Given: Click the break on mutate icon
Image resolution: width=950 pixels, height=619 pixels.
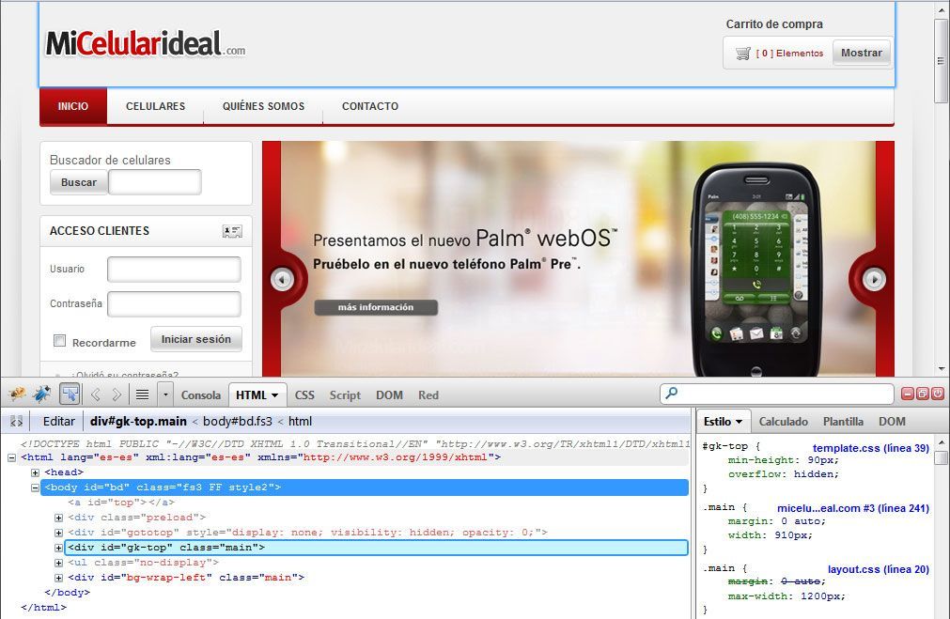Looking at the screenshot, I should [16, 422].
